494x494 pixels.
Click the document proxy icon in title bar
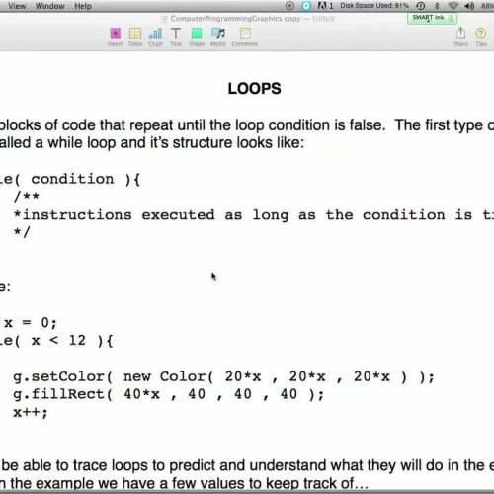(x=164, y=19)
